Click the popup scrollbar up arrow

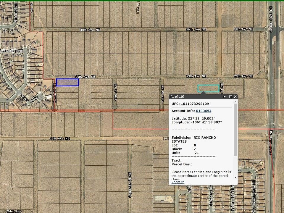click(235, 102)
